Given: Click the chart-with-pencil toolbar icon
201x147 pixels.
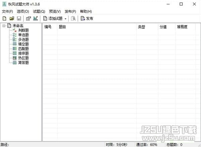Looking at the screenshot, I should click(x=36, y=19).
